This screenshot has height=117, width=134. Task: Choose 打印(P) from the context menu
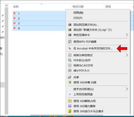[98, 18]
